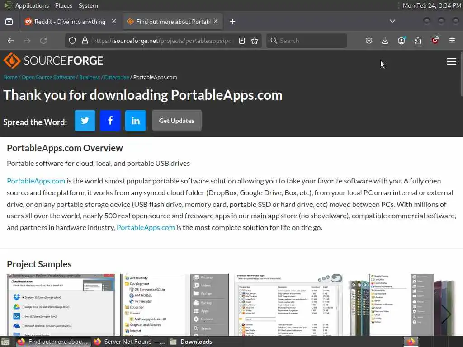Show the Downloads panel arrow icon
Screen dimensions: 463x347
(385, 41)
